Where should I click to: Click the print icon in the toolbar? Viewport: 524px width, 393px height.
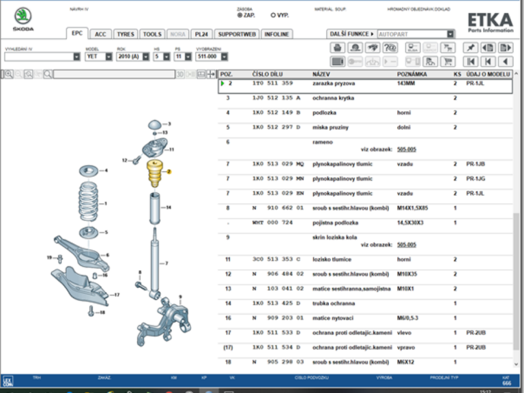[x=337, y=48]
